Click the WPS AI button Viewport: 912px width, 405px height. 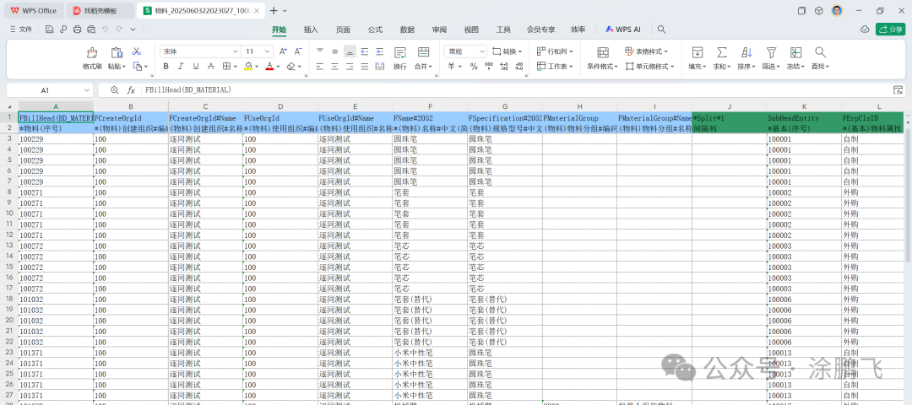click(x=623, y=30)
